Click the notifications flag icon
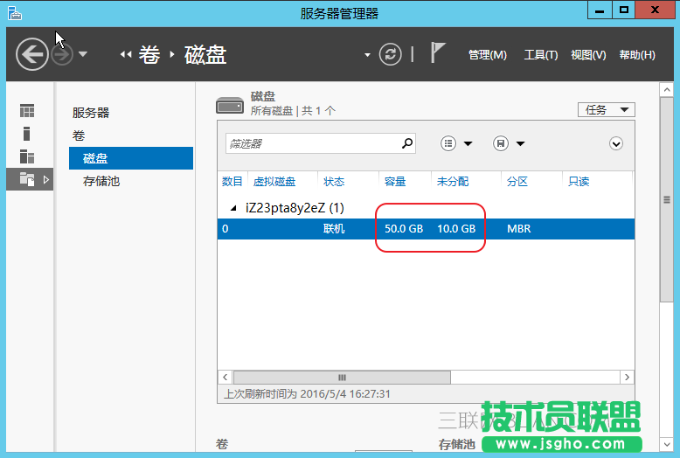This screenshot has width=680, height=458. point(438,53)
